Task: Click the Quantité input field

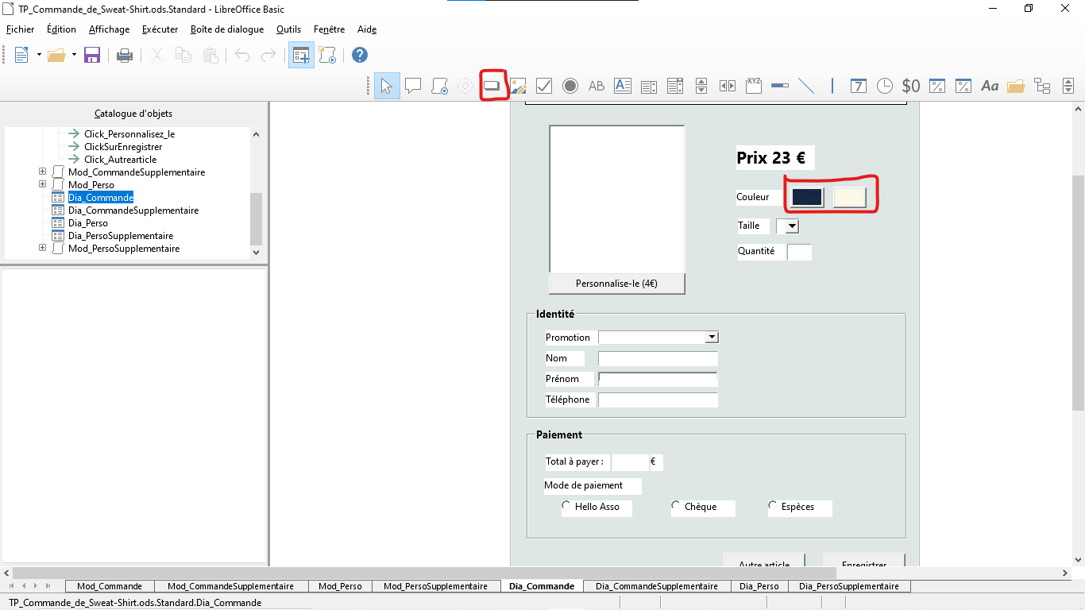Action: point(799,252)
